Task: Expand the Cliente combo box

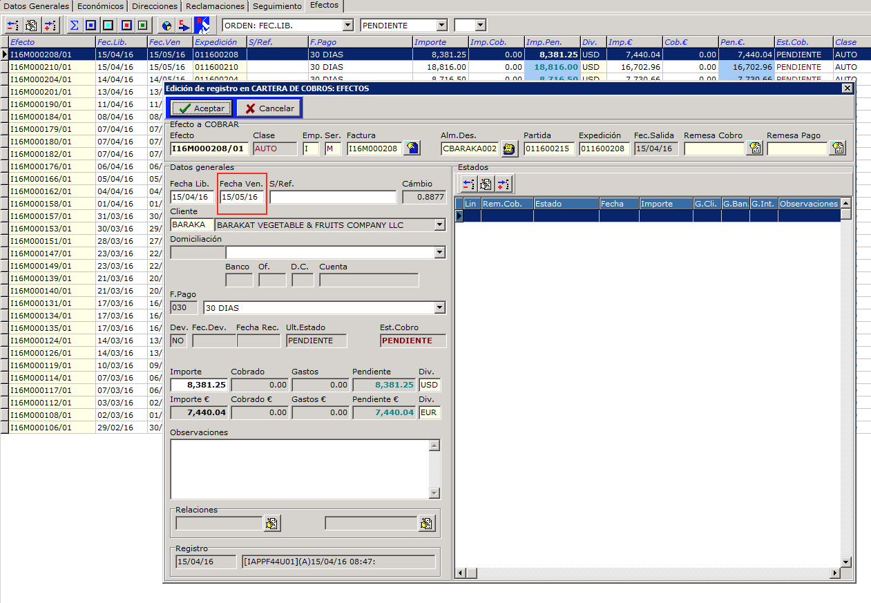Action: (439, 225)
